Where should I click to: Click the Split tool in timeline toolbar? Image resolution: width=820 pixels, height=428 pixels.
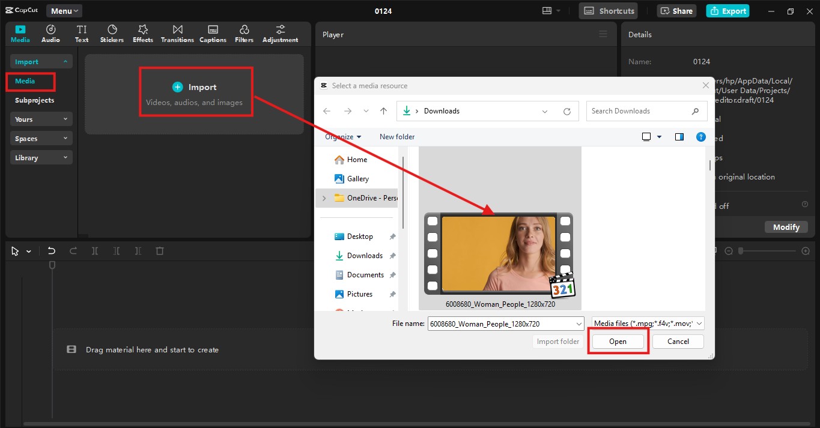point(95,251)
